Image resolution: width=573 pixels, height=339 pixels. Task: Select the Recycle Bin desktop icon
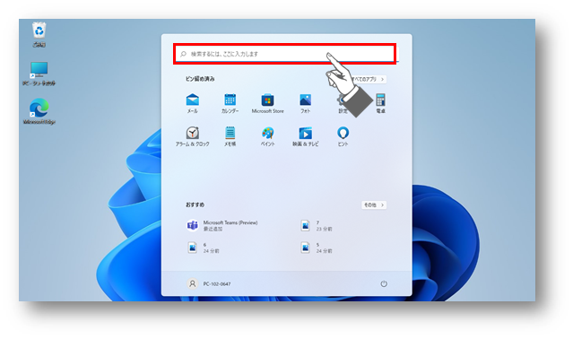click(x=39, y=35)
